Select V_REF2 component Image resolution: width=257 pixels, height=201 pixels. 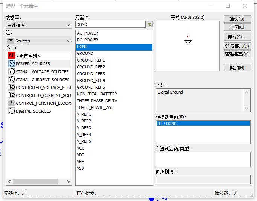click(114, 121)
